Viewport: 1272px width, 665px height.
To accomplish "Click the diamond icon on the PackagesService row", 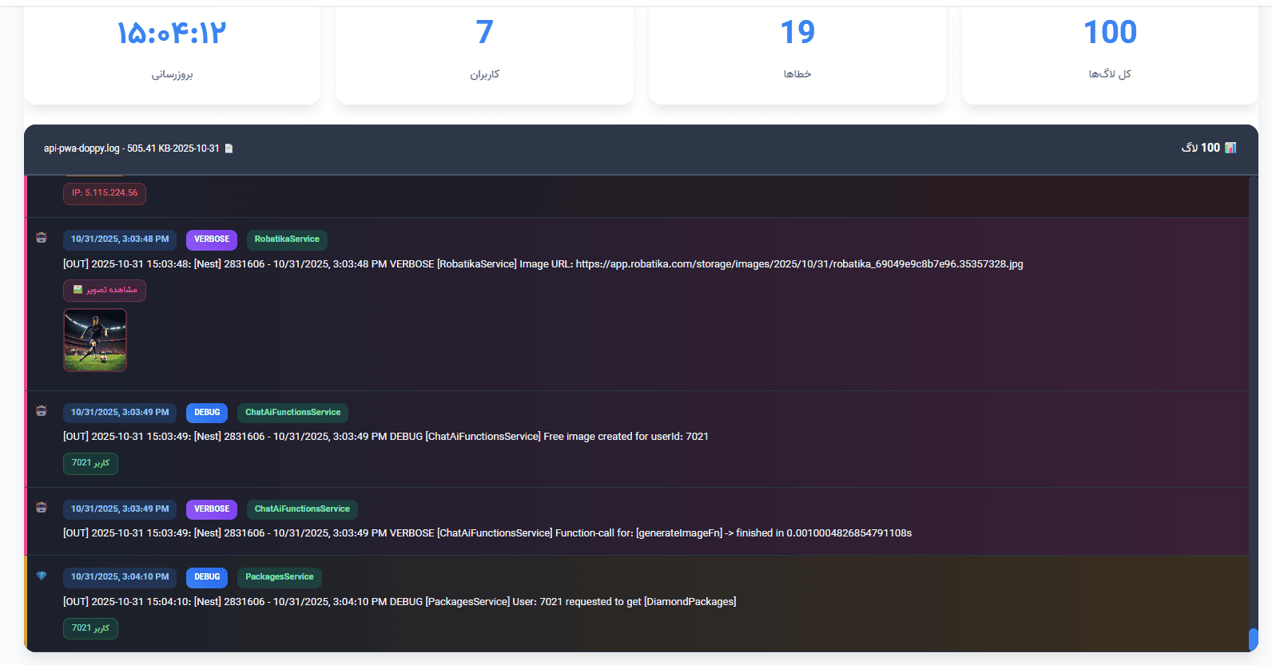I will click(42, 576).
